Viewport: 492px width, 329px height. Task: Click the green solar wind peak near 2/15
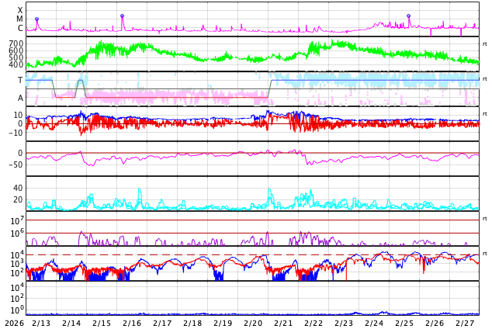(99, 47)
